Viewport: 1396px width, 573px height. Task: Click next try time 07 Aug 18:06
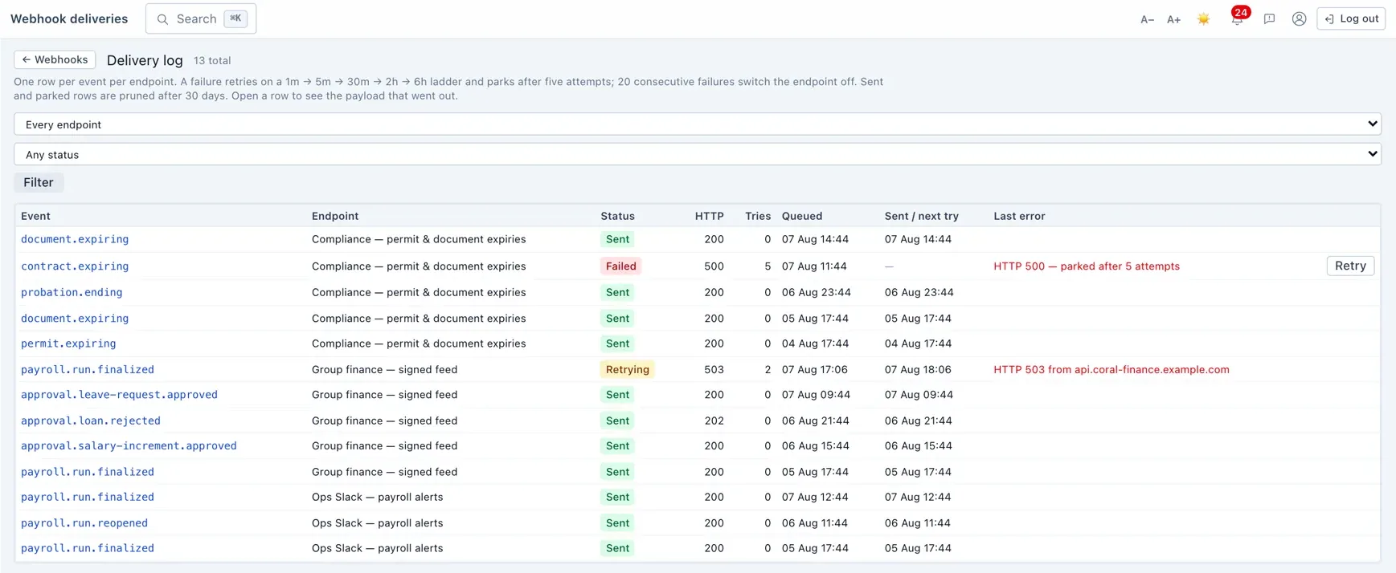pos(918,369)
